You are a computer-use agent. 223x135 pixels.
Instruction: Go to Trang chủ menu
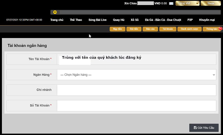[x=57, y=20]
